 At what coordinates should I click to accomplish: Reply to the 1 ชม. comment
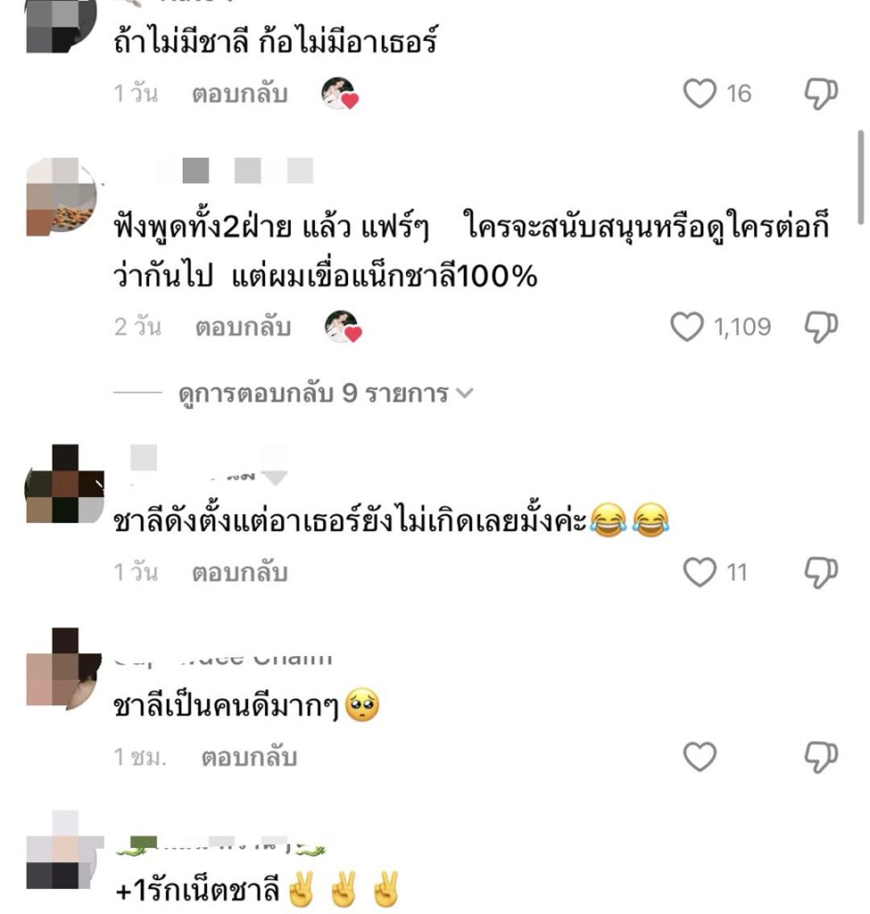point(249,757)
